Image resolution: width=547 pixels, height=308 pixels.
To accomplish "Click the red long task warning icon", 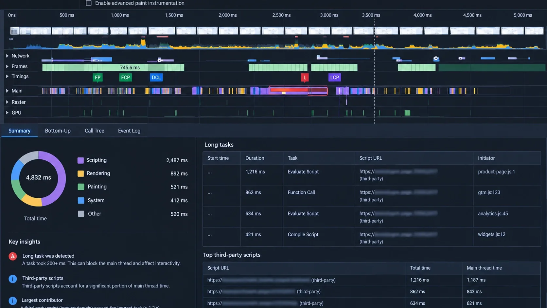I will coord(13,256).
